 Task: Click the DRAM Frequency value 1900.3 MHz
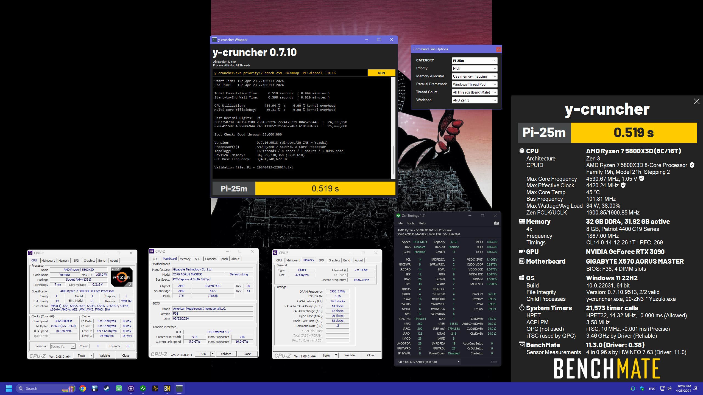pos(337,292)
